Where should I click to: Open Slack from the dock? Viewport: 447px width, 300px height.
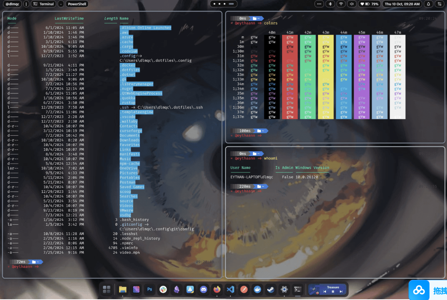click(163, 289)
